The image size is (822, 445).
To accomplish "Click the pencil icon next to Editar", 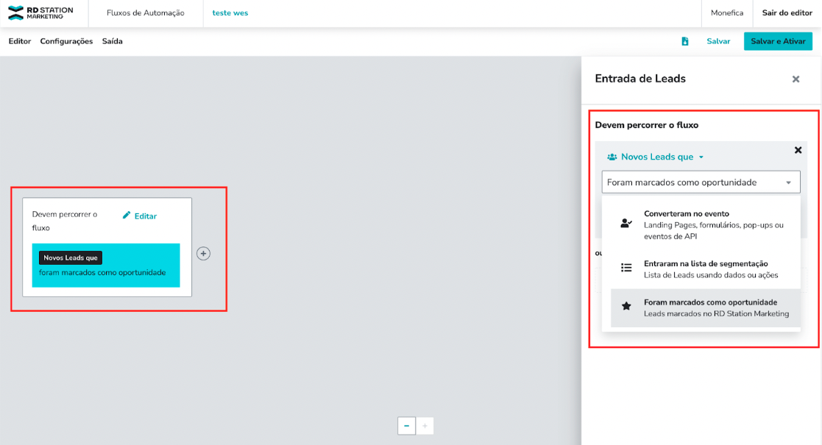I will click(x=127, y=216).
